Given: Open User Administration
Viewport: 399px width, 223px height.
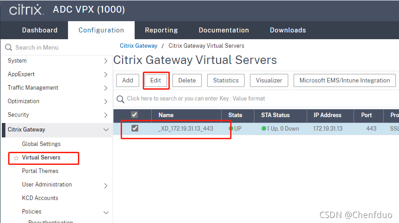Looking at the screenshot, I should pyautogui.click(x=47, y=184).
